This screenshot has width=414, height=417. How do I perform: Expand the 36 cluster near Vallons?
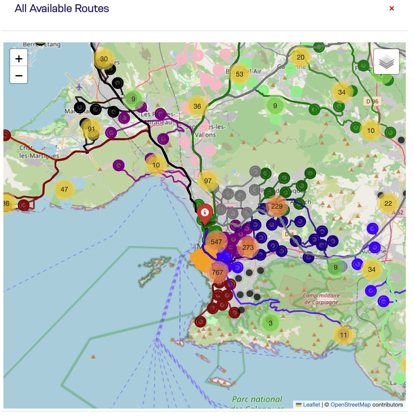(x=197, y=106)
